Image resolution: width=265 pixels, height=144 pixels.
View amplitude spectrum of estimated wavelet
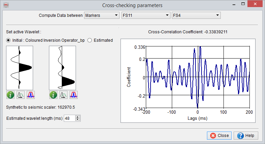pos(74,95)
